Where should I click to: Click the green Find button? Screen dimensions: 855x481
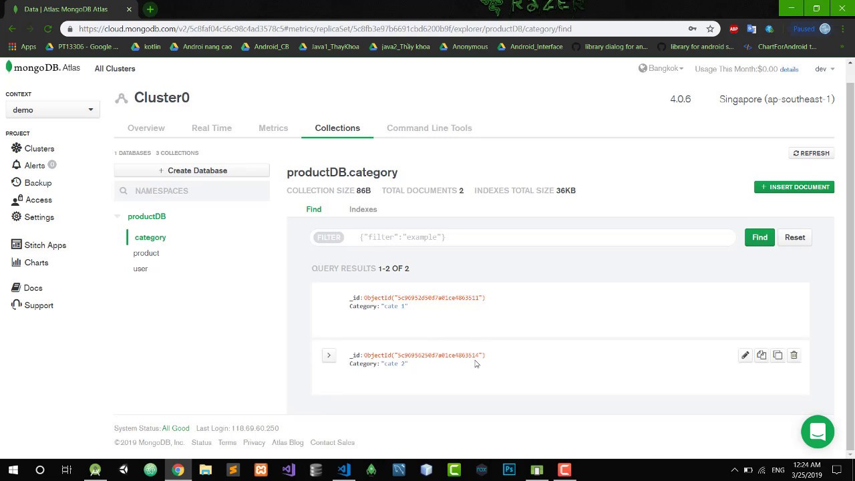pos(759,237)
